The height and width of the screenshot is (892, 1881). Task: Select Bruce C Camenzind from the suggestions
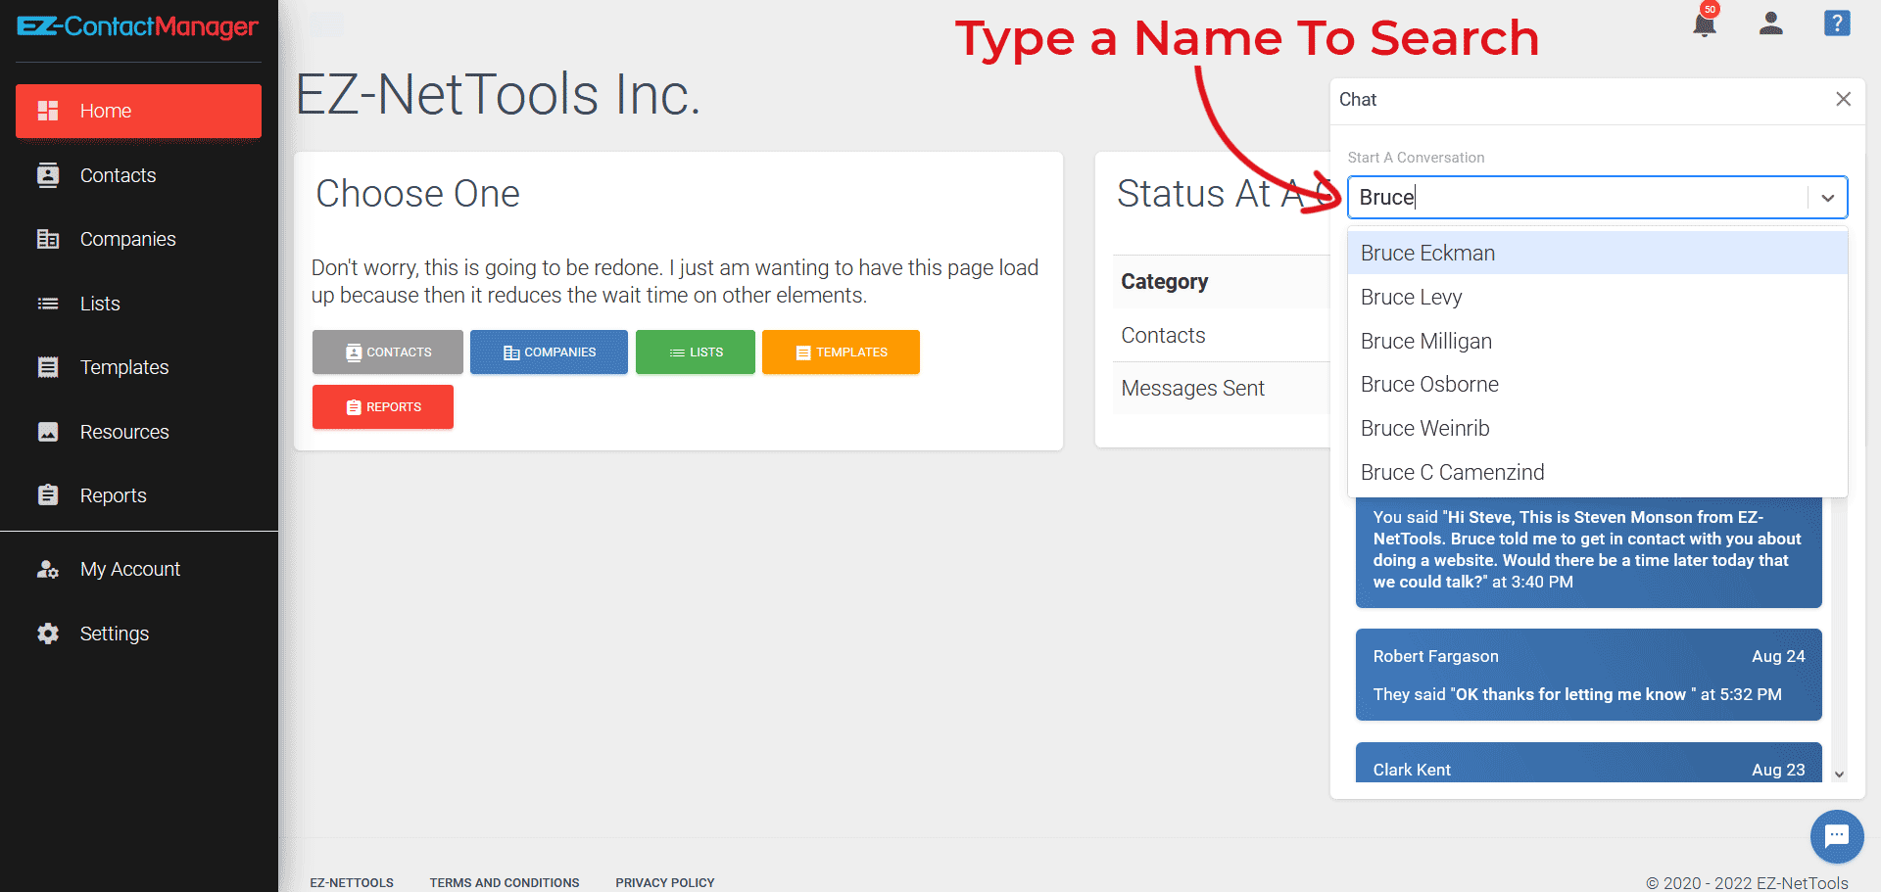(x=1598, y=472)
